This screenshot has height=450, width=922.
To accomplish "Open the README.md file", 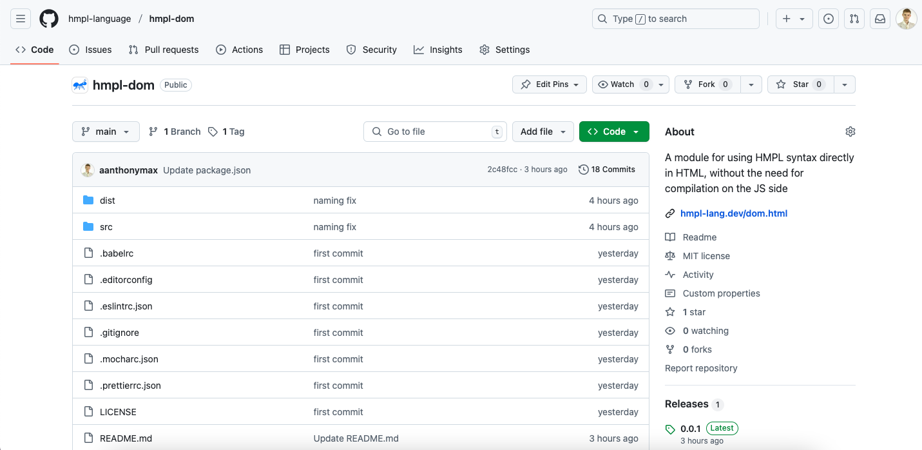I will tap(126, 438).
